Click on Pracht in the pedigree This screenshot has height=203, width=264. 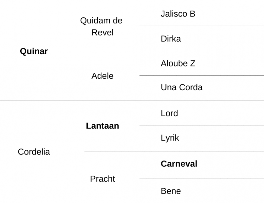coord(102,179)
